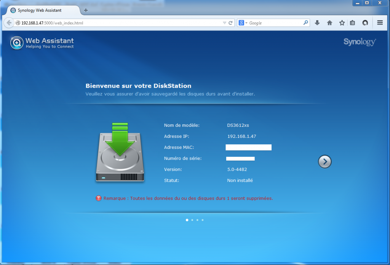390x265 pixels.
Task: Click the globe site identity icon
Action: click(x=18, y=23)
